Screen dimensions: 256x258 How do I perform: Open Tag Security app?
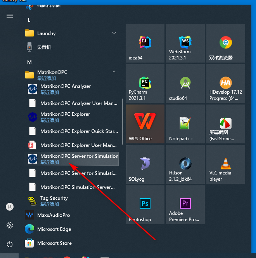(72, 201)
